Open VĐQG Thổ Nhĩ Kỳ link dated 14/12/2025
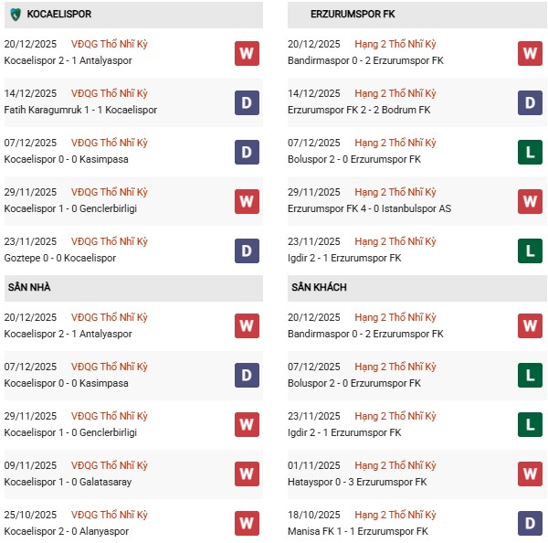The width and height of the screenshot is (548, 543). point(110,93)
